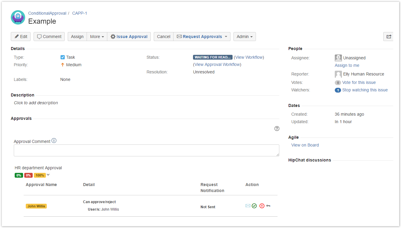Click the Assign to me link
The height and width of the screenshot is (228, 401).
[x=347, y=65]
